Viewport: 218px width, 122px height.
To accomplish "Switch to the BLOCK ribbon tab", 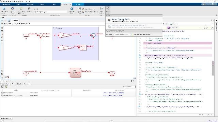I will (78, 4).
